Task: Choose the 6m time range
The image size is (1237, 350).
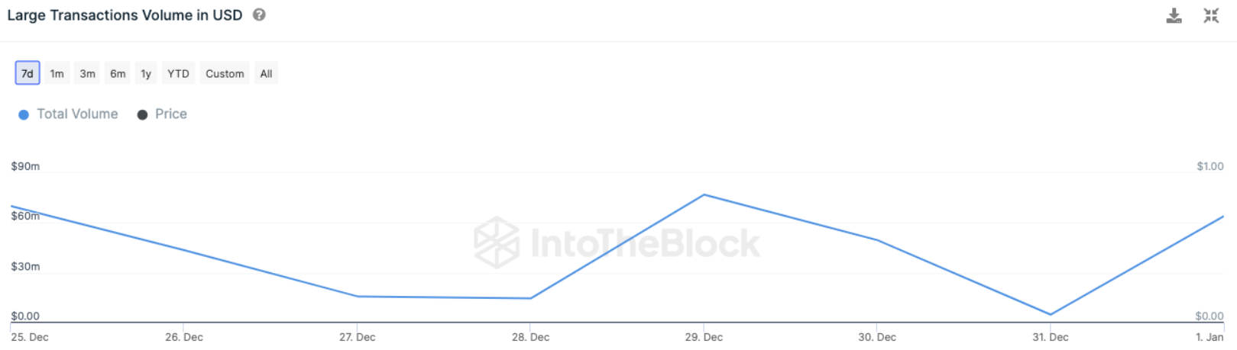Action: point(118,73)
